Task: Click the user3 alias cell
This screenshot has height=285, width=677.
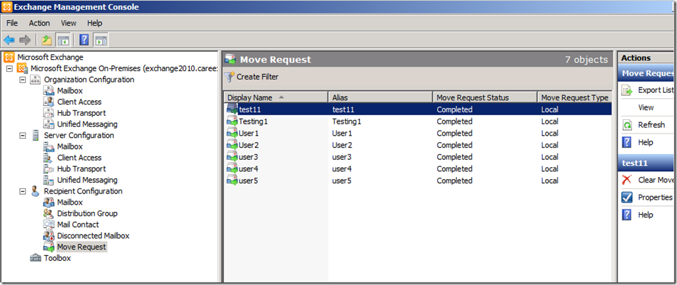Action: click(x=342, y=157)
